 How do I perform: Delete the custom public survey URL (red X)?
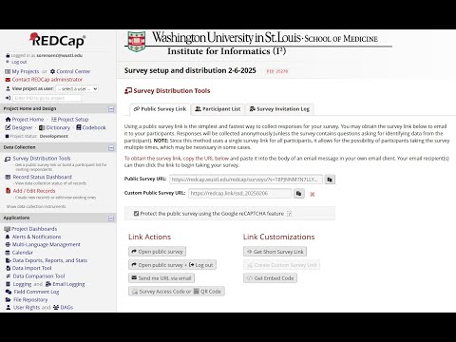point(313,194)
